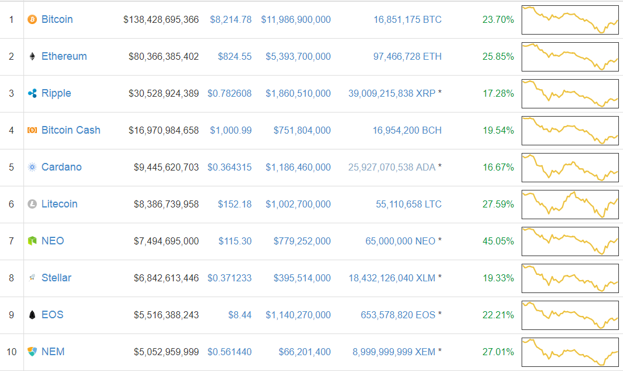Click NEM price $0.561440

point(229,352)
